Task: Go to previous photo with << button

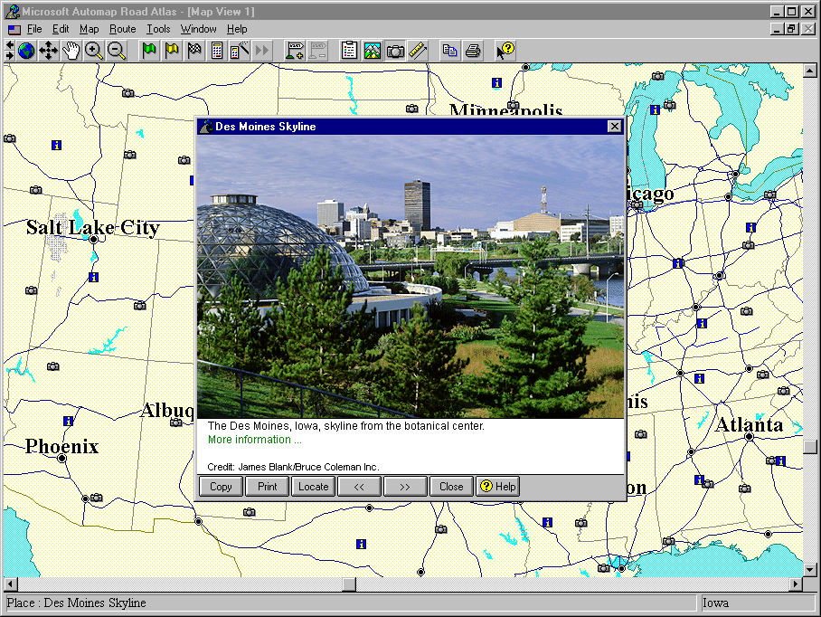Action: (x=359, y=487)
